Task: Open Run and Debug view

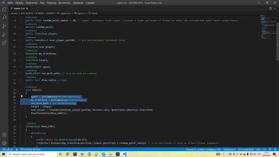Action: 4,34
